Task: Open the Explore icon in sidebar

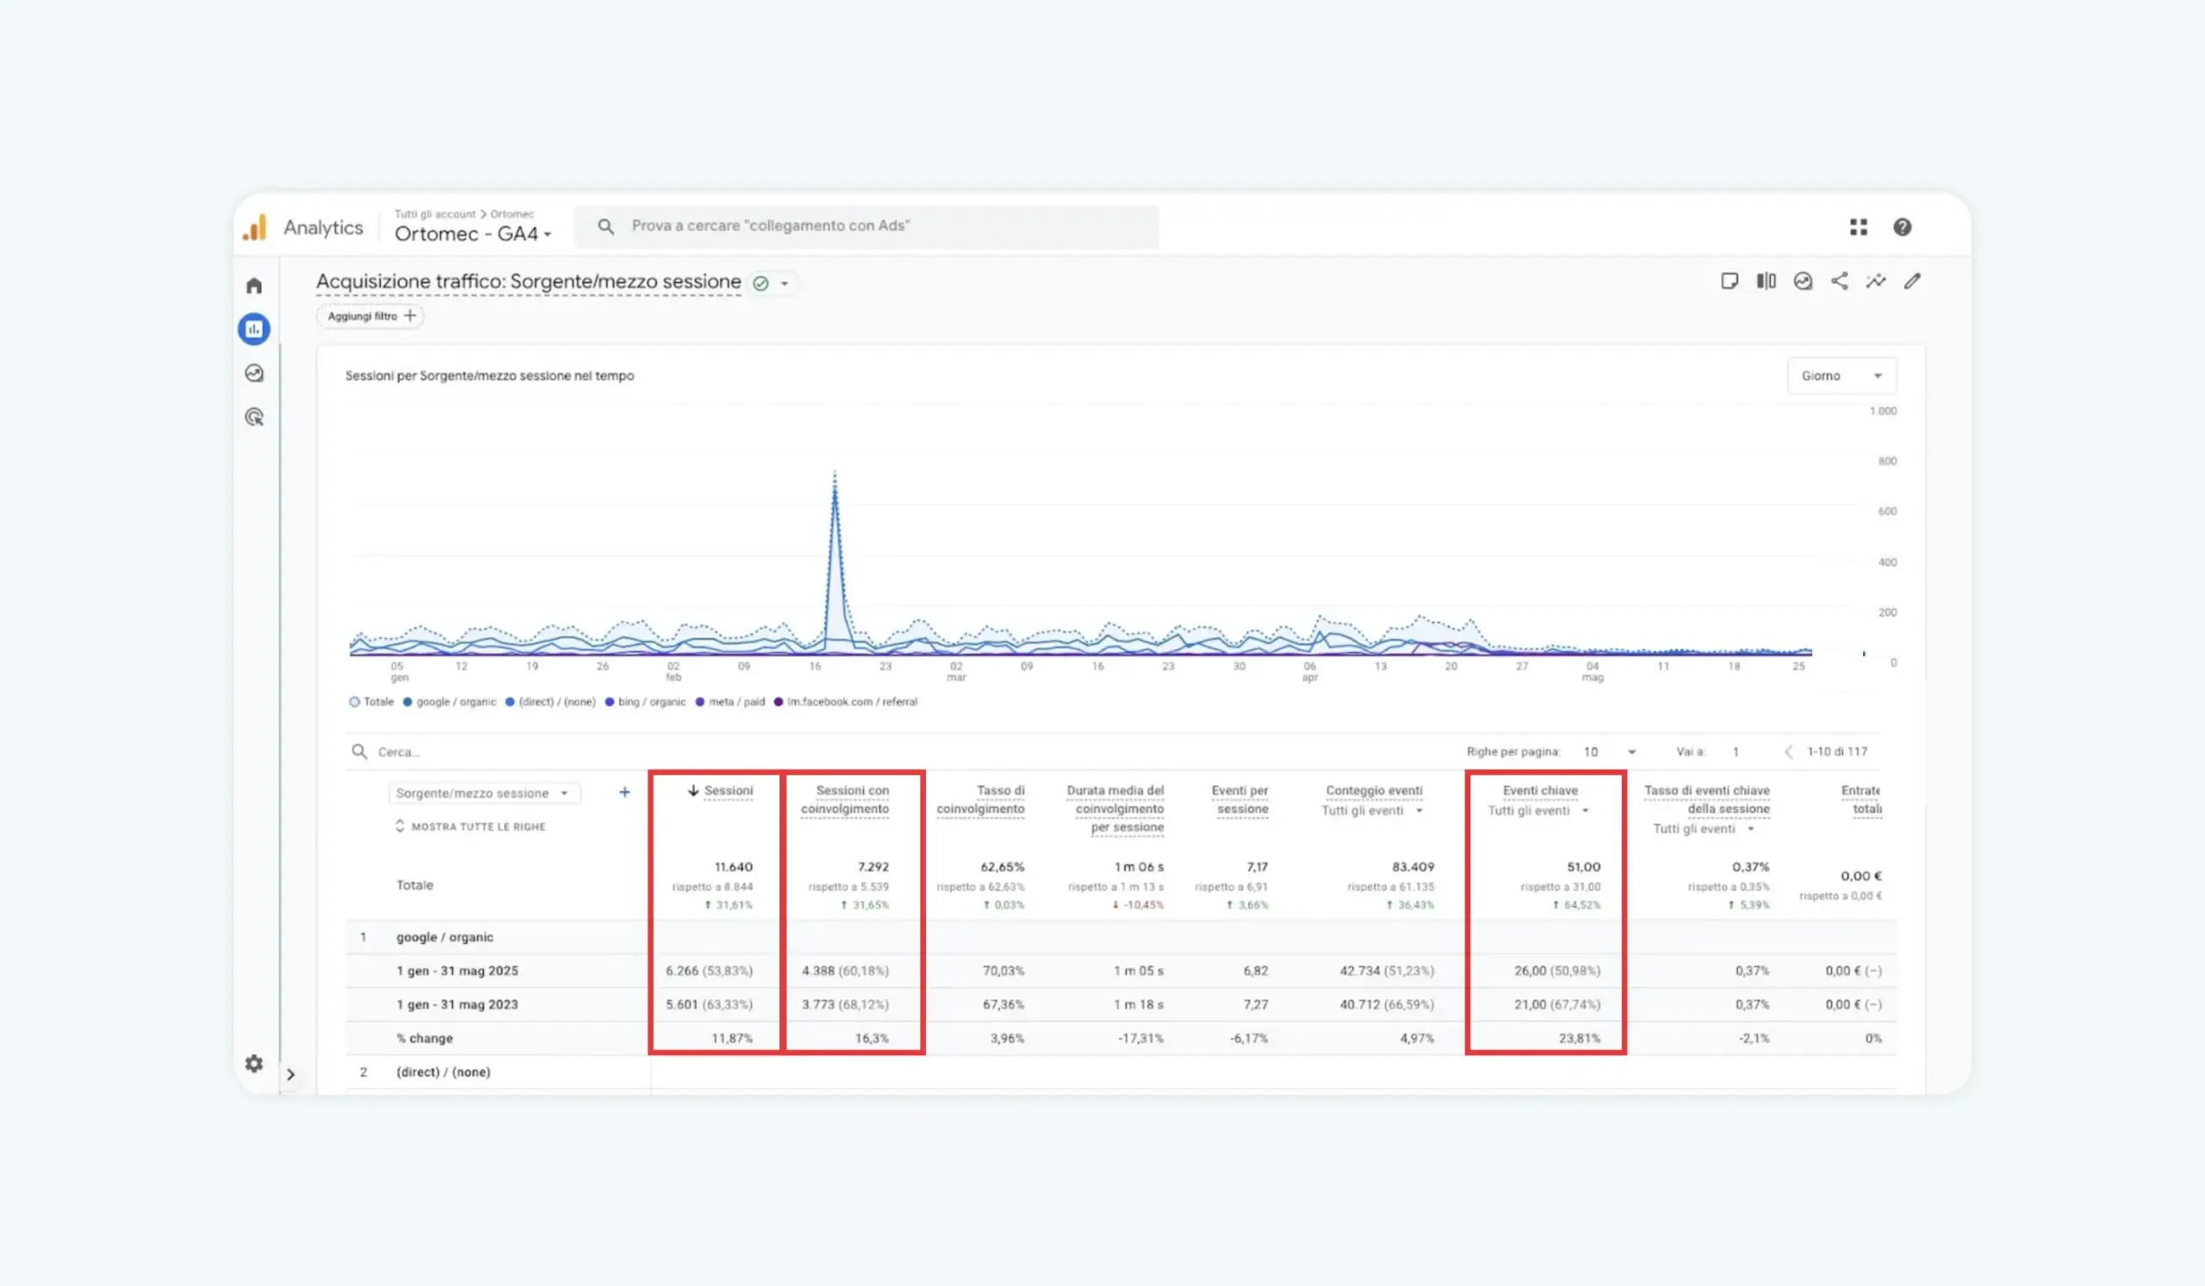Action: 254,374
